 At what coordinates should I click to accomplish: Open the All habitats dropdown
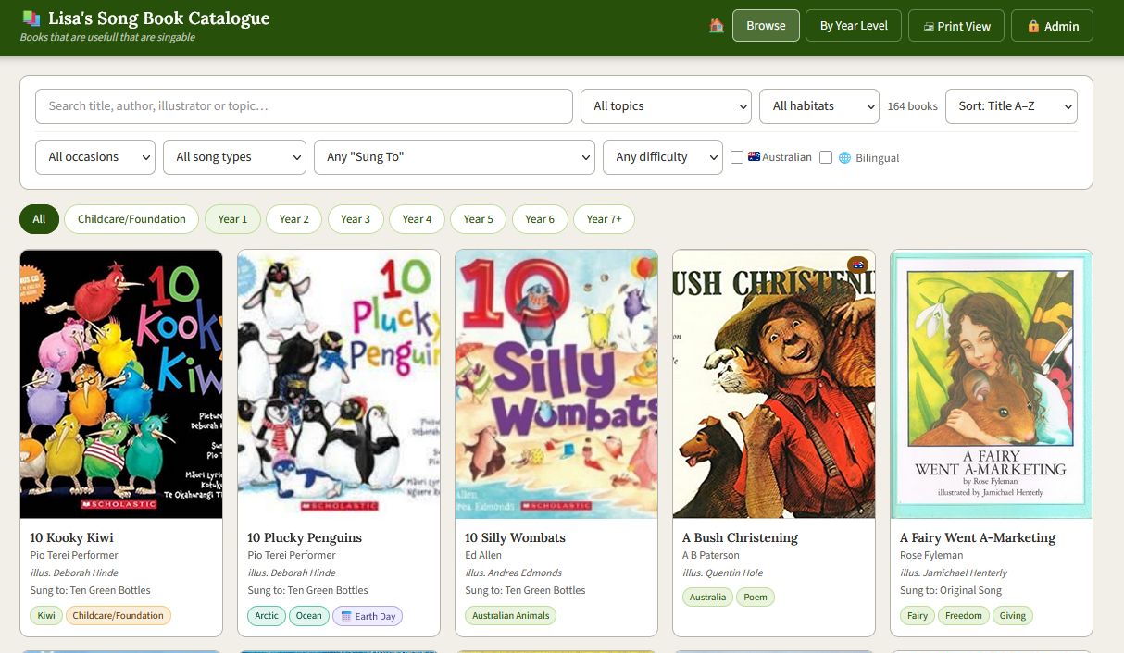click(x=819, y=106)
